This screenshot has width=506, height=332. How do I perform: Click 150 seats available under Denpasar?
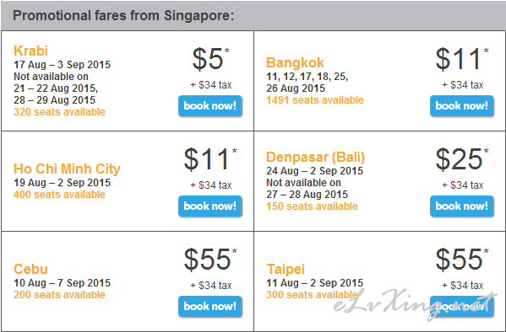coord(312,206)
